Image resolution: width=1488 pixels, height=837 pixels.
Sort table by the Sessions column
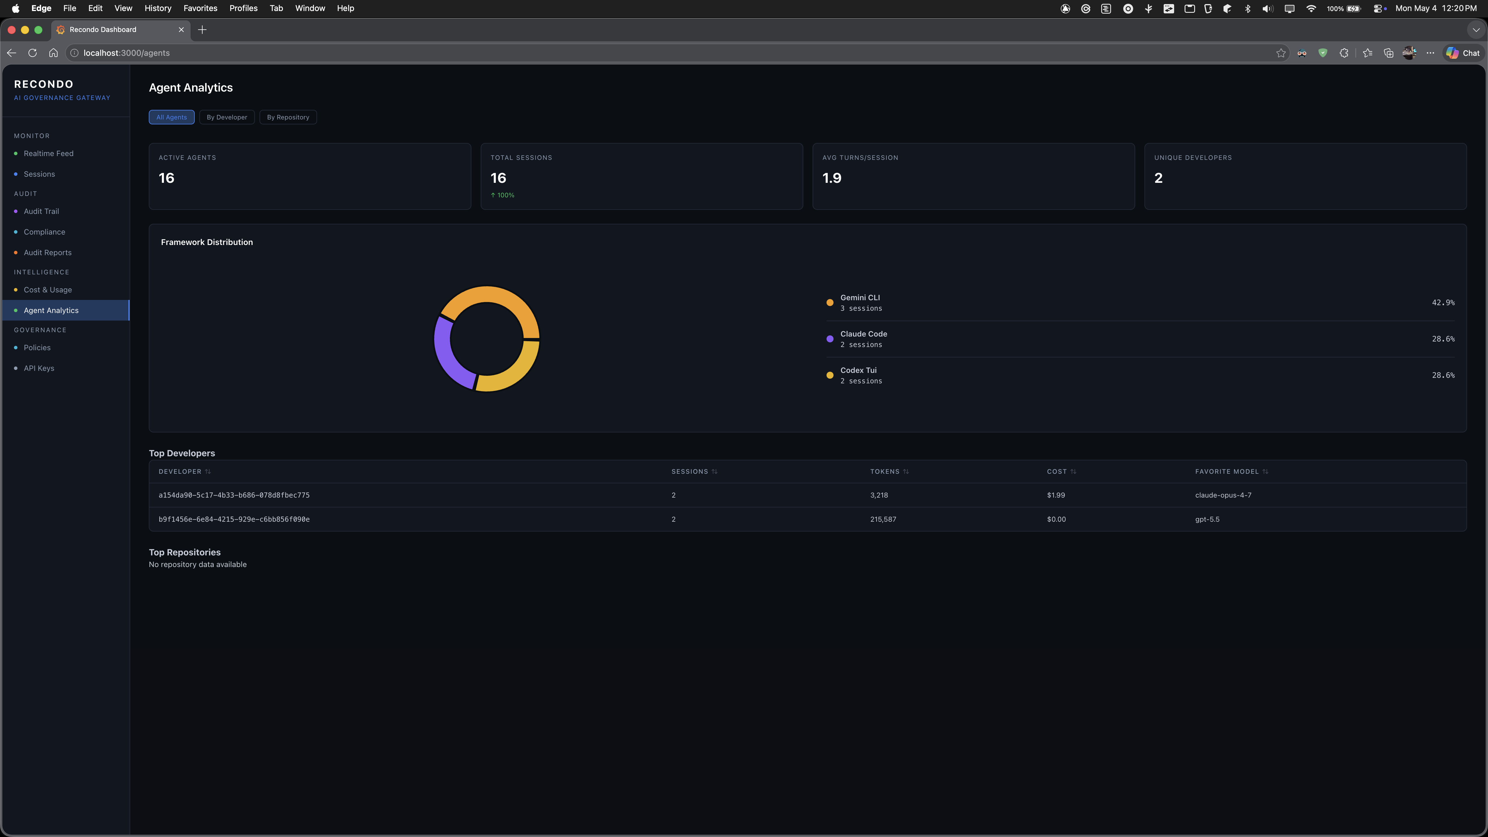694,472
